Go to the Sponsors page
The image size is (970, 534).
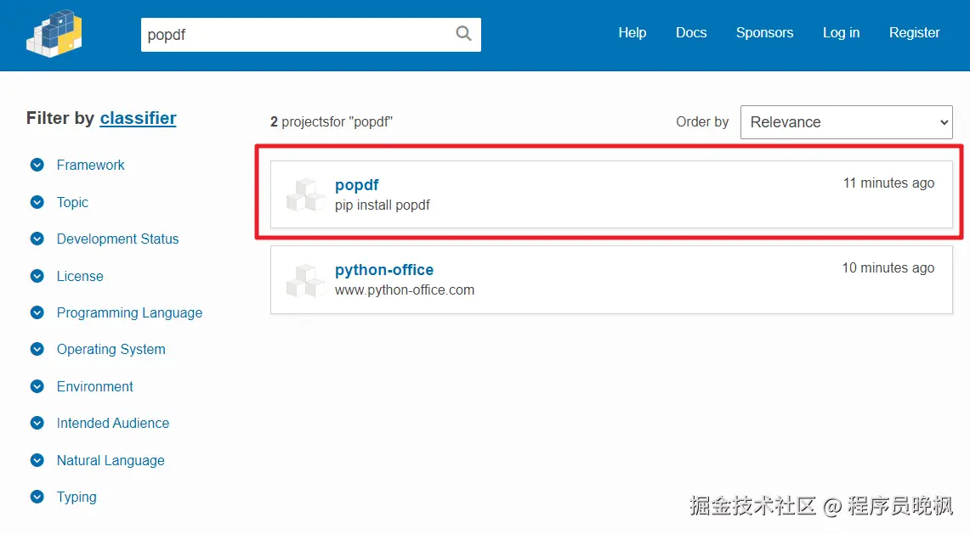coord(764,33)
